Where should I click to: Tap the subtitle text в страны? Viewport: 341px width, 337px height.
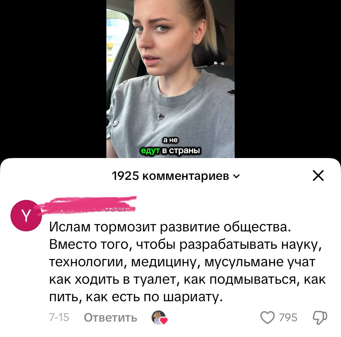click(181, 151)
